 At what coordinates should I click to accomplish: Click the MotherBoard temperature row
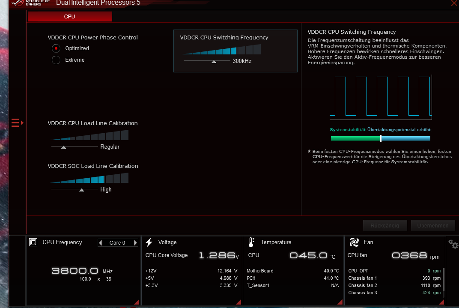pos(293,271)
